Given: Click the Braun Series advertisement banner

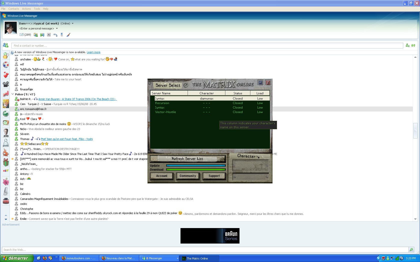Looking at the screenshot, I should [210, 236].
